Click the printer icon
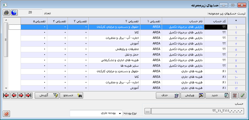Image resolution: width=249 pixels, height=120 pixels. (6, 12)
